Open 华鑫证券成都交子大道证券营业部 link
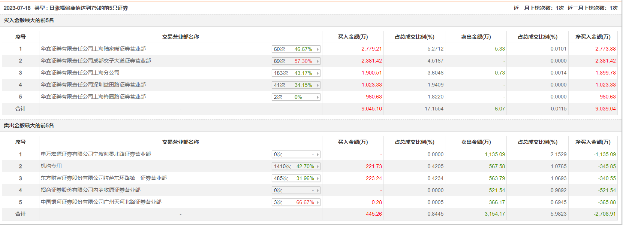 click(x=96, y=61)
